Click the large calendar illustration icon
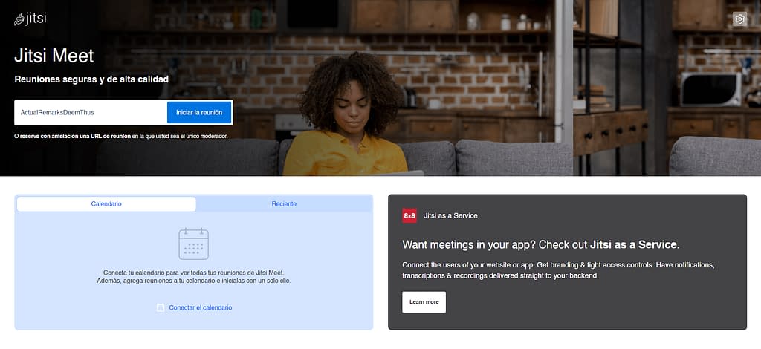761x349 pixels. (194, 244)
